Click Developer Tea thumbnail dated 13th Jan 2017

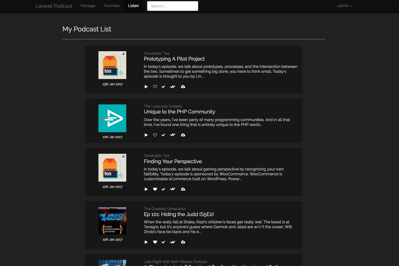[x=112, y=65]
